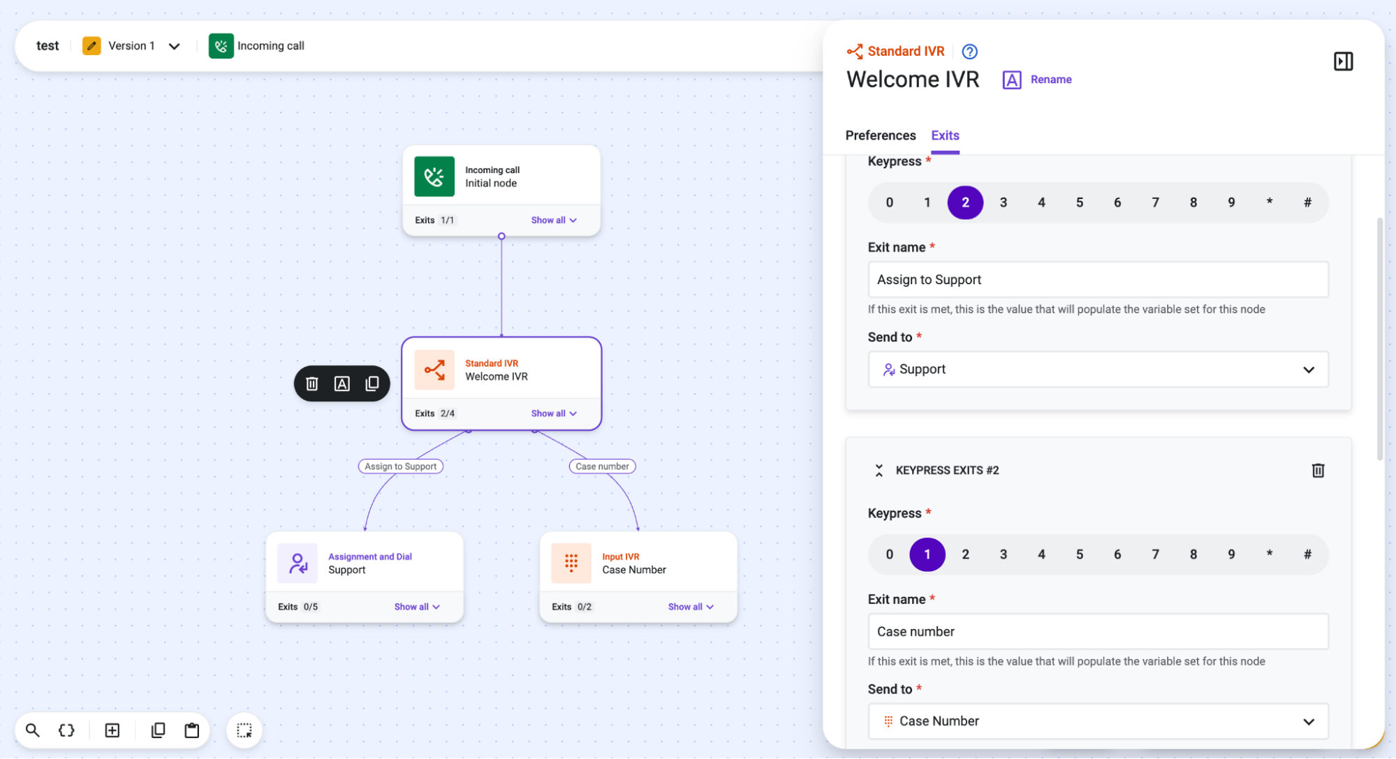This screenshot has height=759, width=1396.
Task: Click the paste clipboard icon
Action: [x=192, y=730]
